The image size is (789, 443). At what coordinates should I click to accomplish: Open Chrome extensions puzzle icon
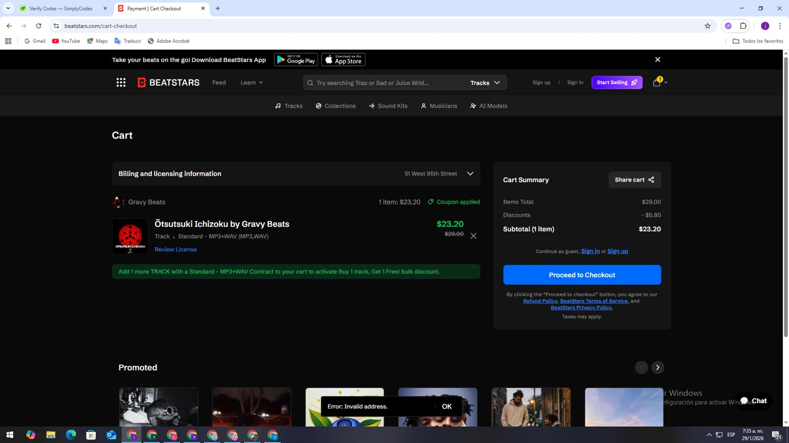coord(743,26)
